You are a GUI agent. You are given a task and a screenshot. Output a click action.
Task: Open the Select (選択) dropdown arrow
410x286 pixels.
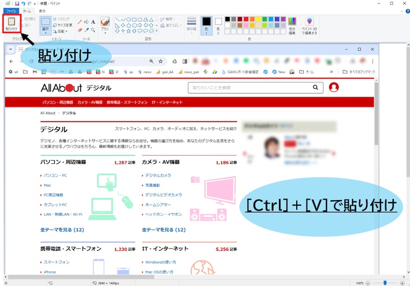[46, 32]
